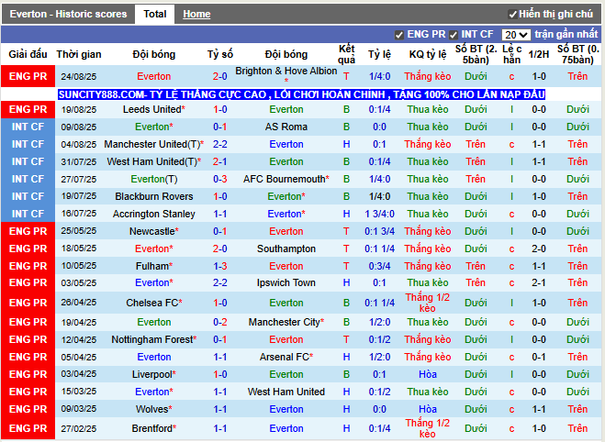This screenshot has width=605, height=442.
Task: Click the AS Roma team name
Action: pyautogui.click(x=286, y=127)
